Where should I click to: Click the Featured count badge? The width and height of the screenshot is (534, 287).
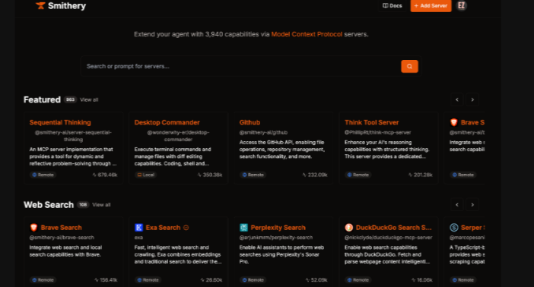70,99
